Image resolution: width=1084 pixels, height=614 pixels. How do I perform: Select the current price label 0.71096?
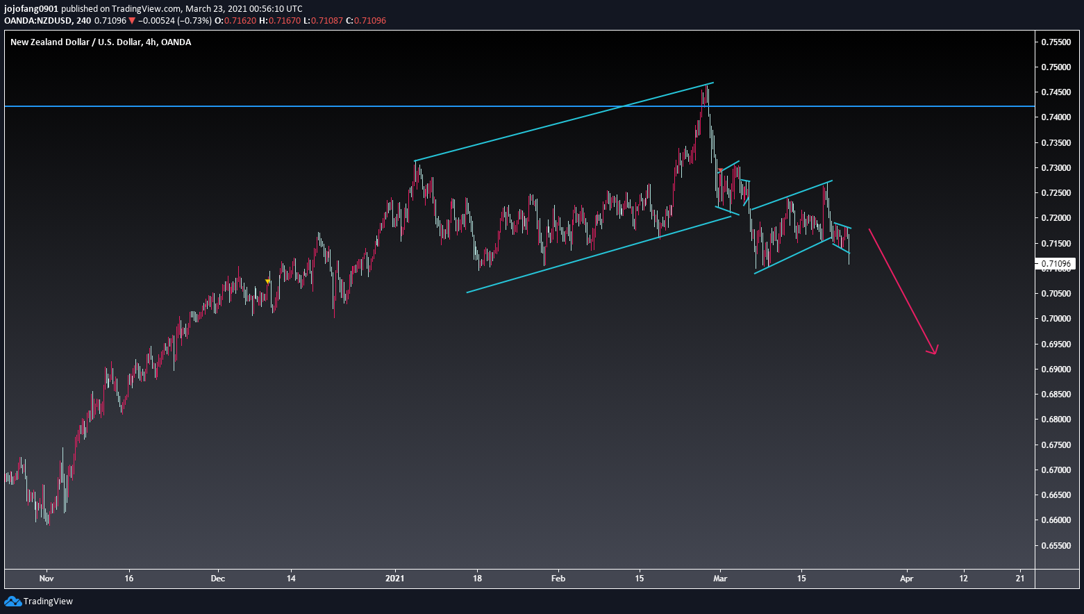[1056, 264]
